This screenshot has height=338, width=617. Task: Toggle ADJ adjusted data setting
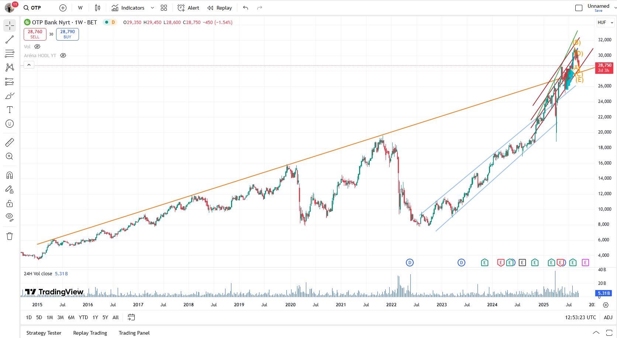coord(608,317)
